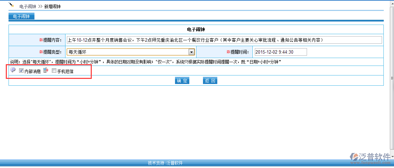The width and height of the screenshot is (394, 168).
Task: Click the phone icon for 手机短信
Action: 46,70
